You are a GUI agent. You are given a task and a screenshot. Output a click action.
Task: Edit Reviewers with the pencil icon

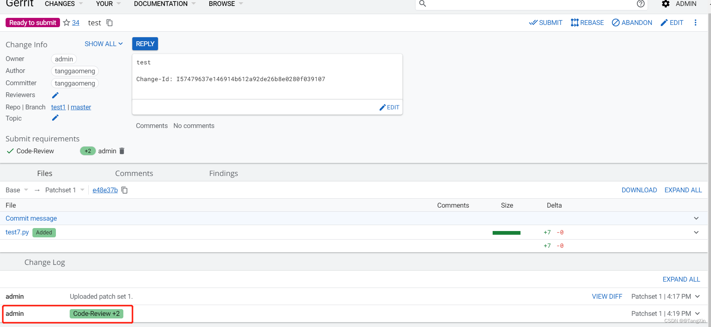[x=55, y=95]
